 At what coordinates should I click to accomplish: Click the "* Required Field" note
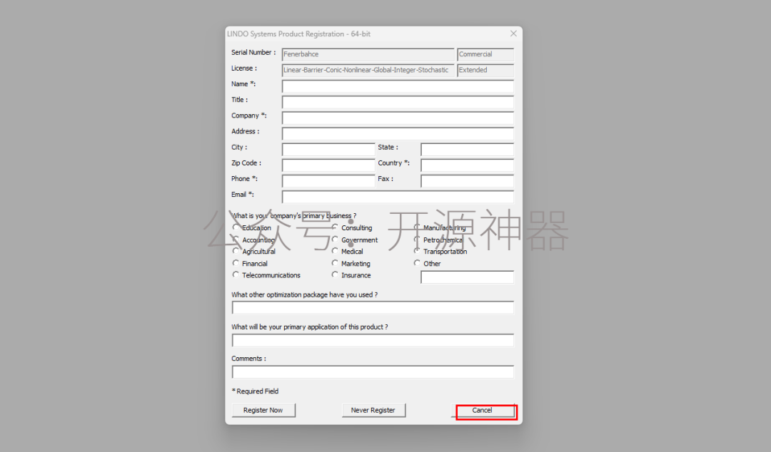pyautogui.click(x=255, y=391)
